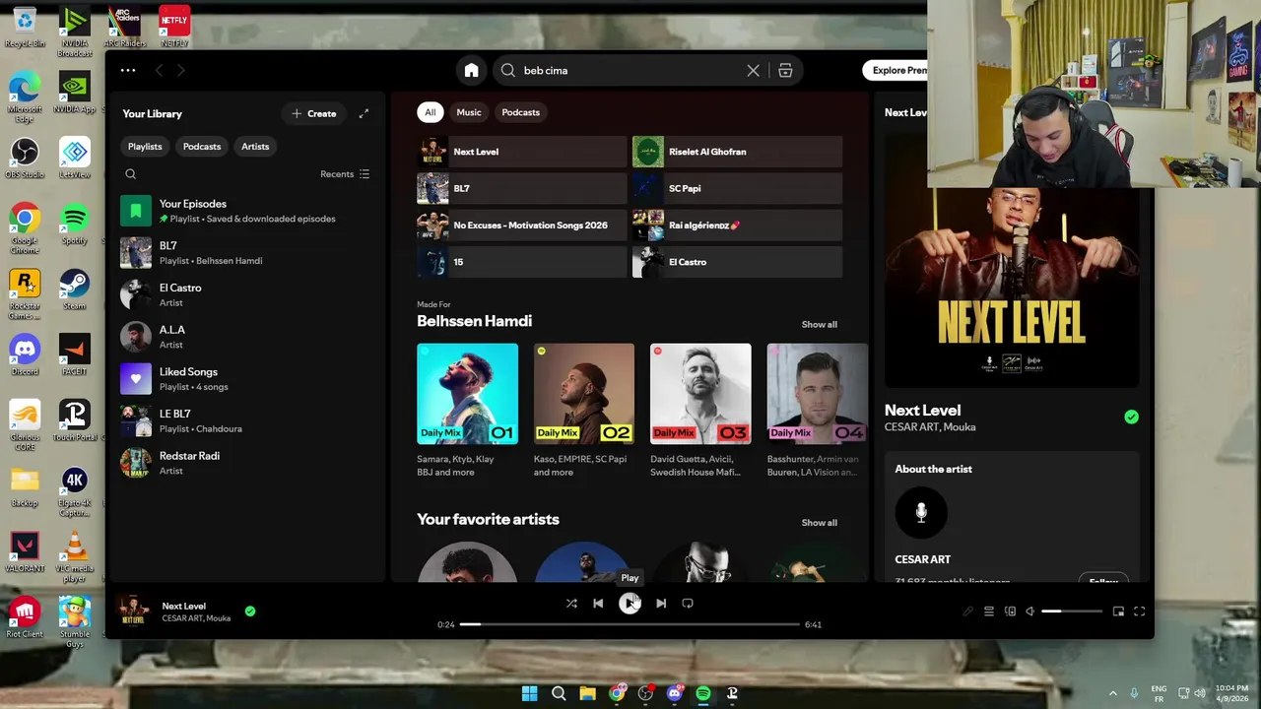Enter full screen player mode

(1139, 612)
